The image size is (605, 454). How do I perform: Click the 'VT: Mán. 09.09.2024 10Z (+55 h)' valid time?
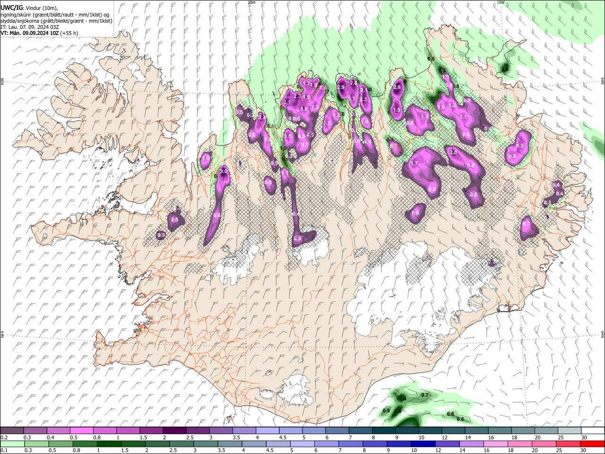[x=39, y=33]
